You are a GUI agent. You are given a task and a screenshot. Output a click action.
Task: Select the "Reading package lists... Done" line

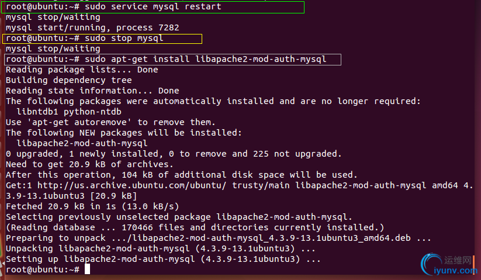82,70
